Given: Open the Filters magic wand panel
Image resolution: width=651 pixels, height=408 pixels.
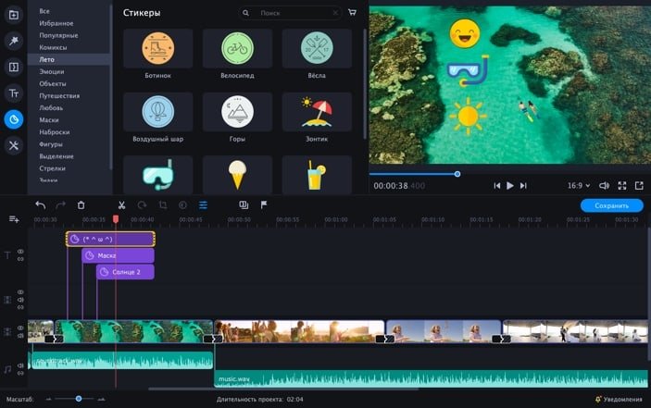Looking at the screenshot, I should click(x=14, y=42).
